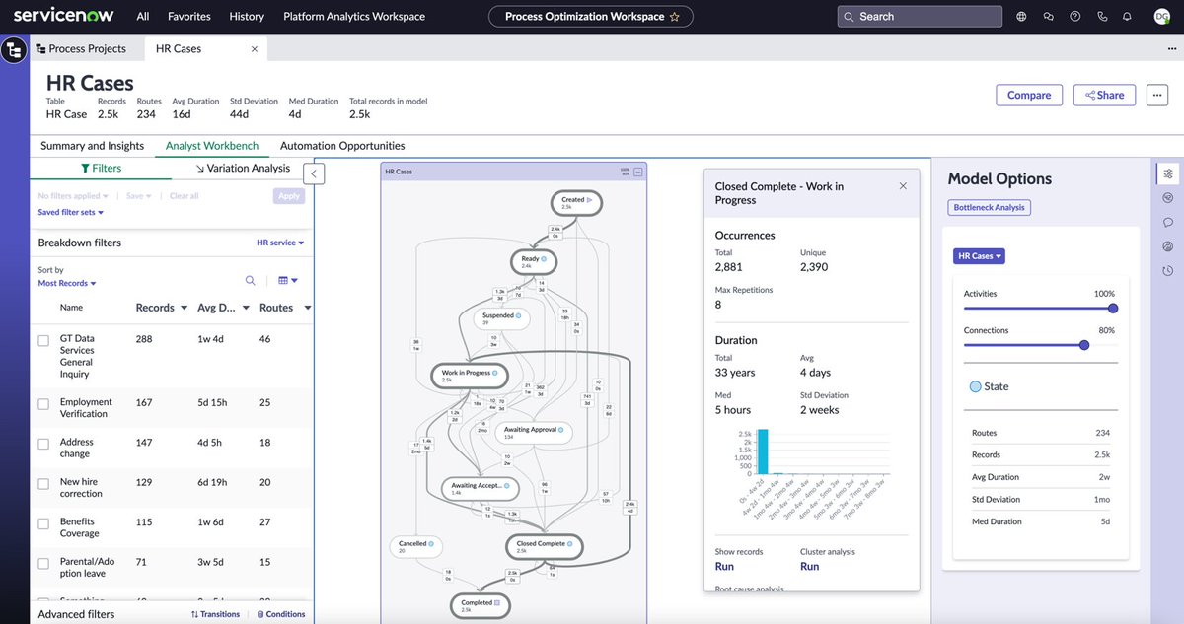Run Show records in details popup
This screenshot has width=1184, height=624.
pos(724,567)
